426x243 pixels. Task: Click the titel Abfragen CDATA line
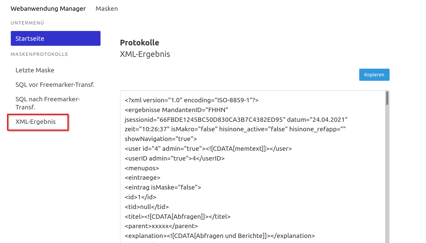pos(178,216)
